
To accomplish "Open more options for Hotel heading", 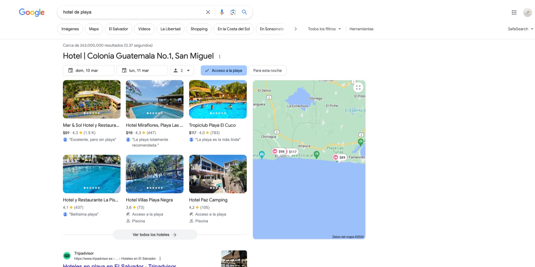I will 220,56.
